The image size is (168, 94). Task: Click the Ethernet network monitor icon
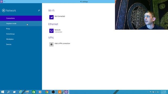point(51,31)
